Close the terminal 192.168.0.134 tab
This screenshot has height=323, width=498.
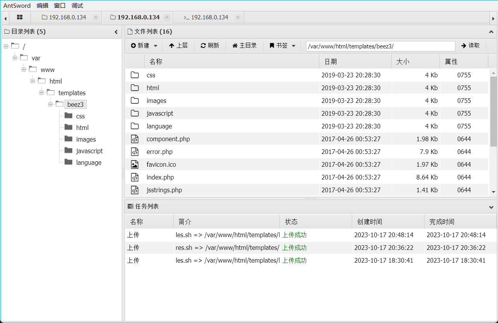(x=238, y=17)
